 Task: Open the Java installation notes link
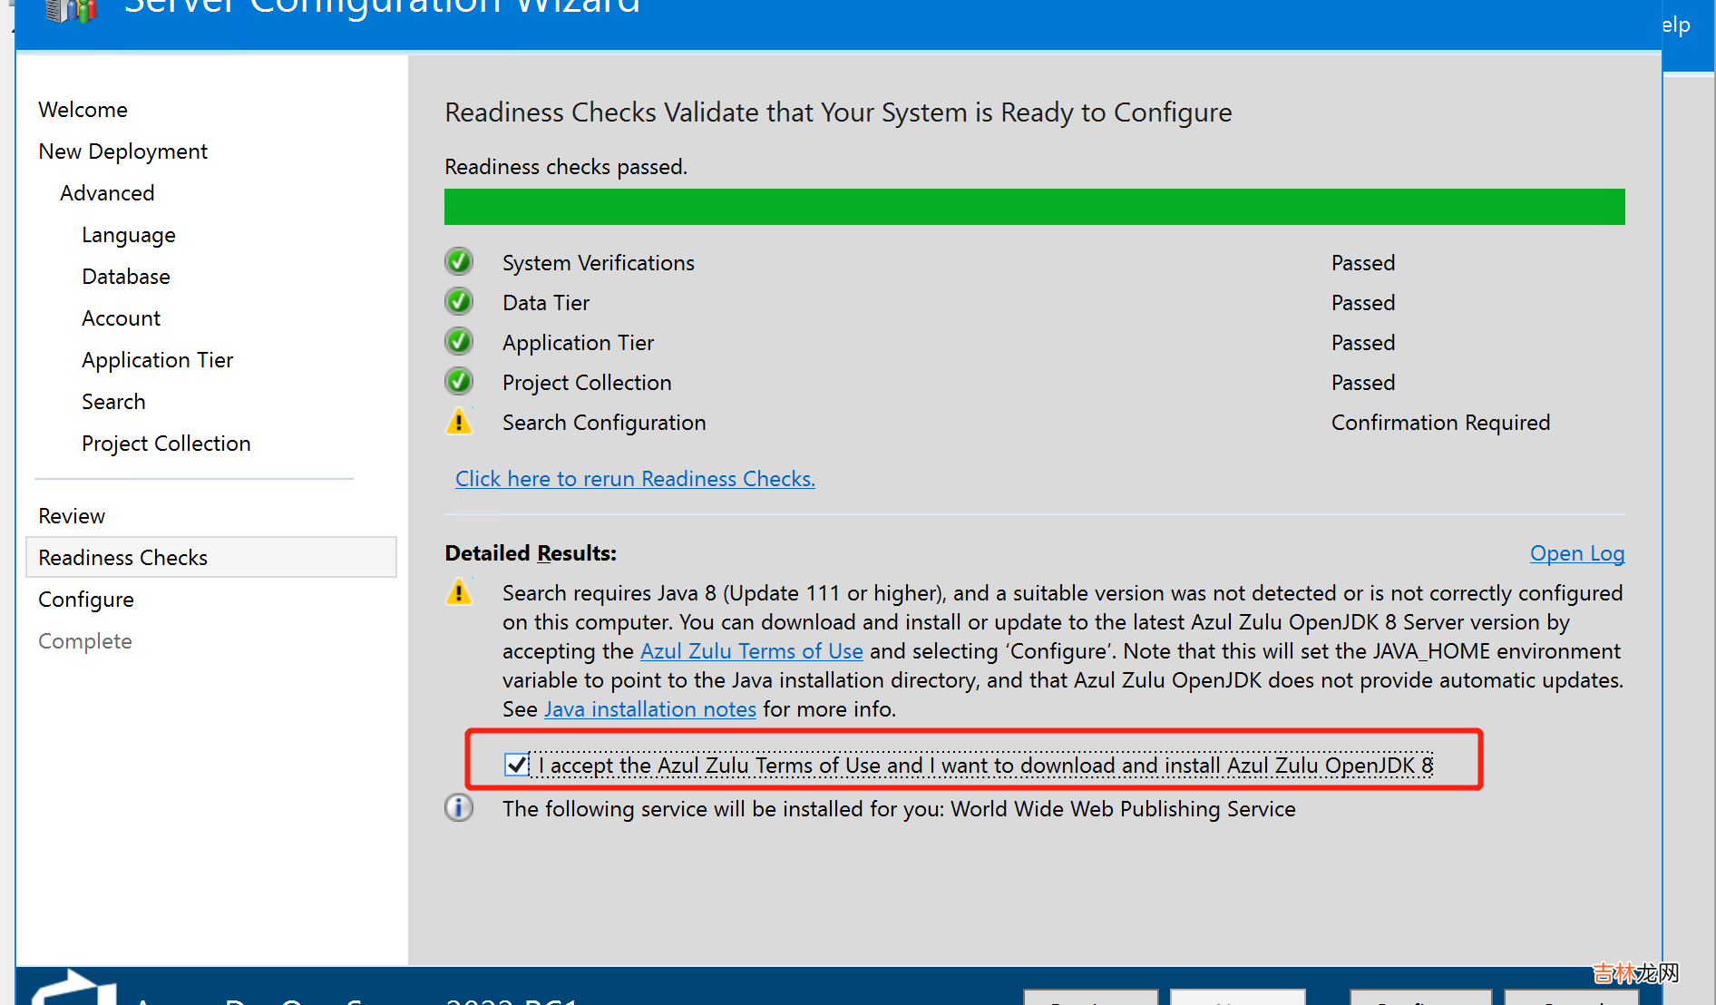(x=649, y=709)
